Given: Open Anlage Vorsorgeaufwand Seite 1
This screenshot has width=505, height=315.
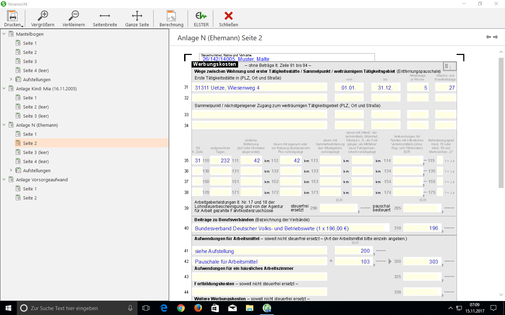Looking at the screenshot, I should 30,189.
